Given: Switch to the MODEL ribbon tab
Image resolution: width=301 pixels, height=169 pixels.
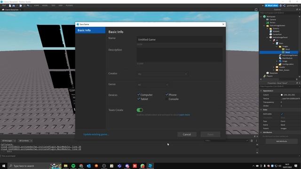Looking at the screenshot, I should point(45,6).
